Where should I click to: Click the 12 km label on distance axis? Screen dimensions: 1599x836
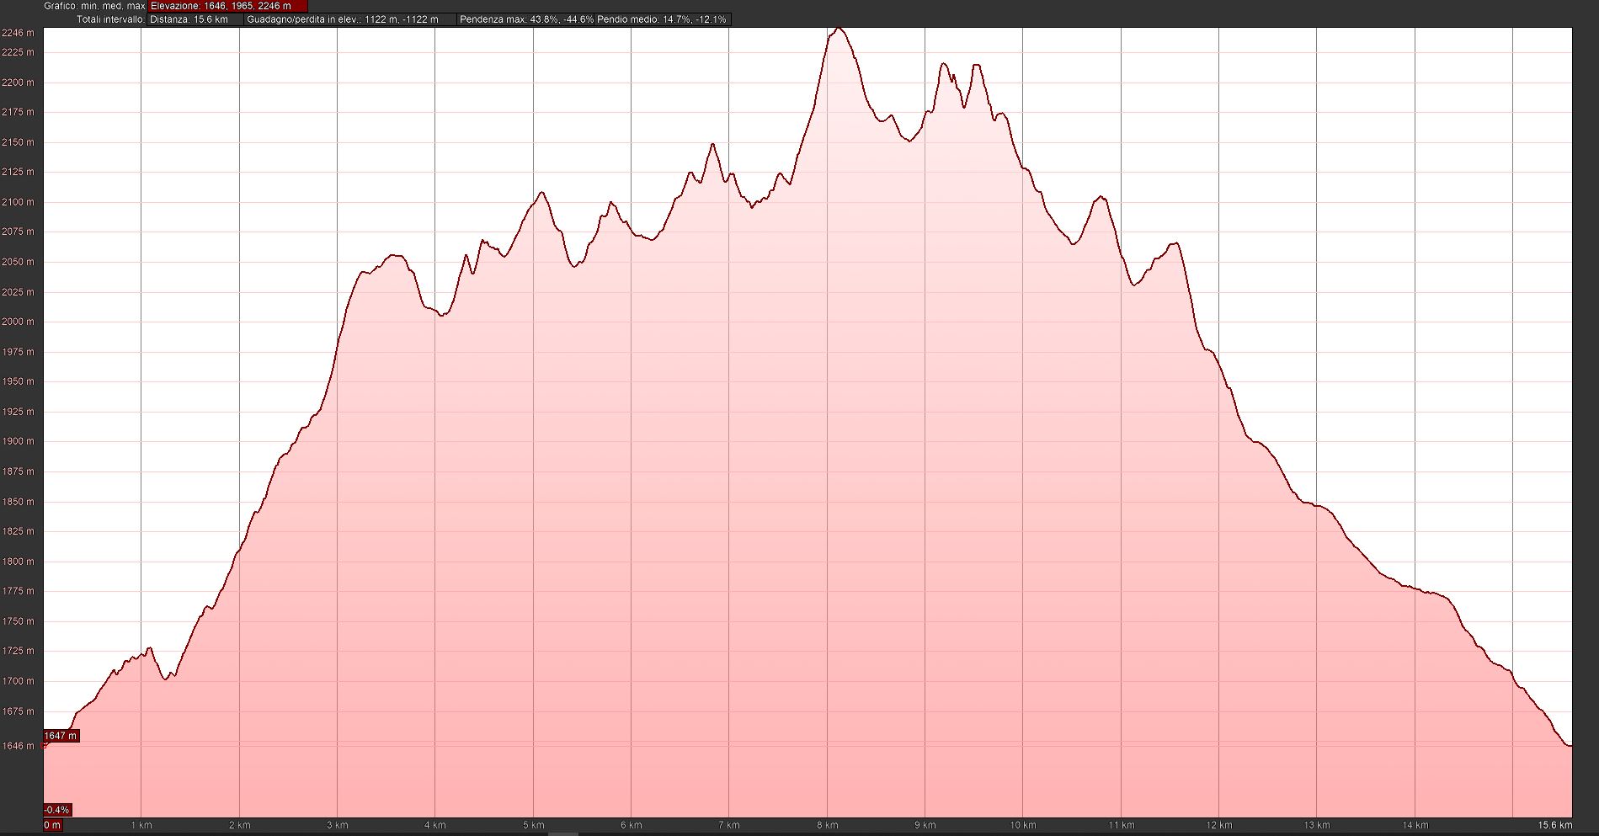click(x=1218, y=825)
